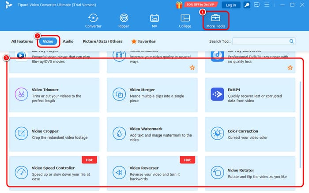Open the FixMP4 tool card
Image resolution: width=309 pixels, height=193 pixels.
(250, 95)
